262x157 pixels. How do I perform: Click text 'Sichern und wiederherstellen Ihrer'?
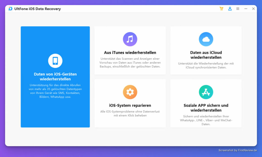coord(206,116)
